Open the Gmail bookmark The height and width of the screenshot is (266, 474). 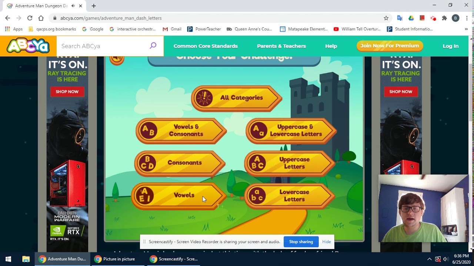pos(172,29)
